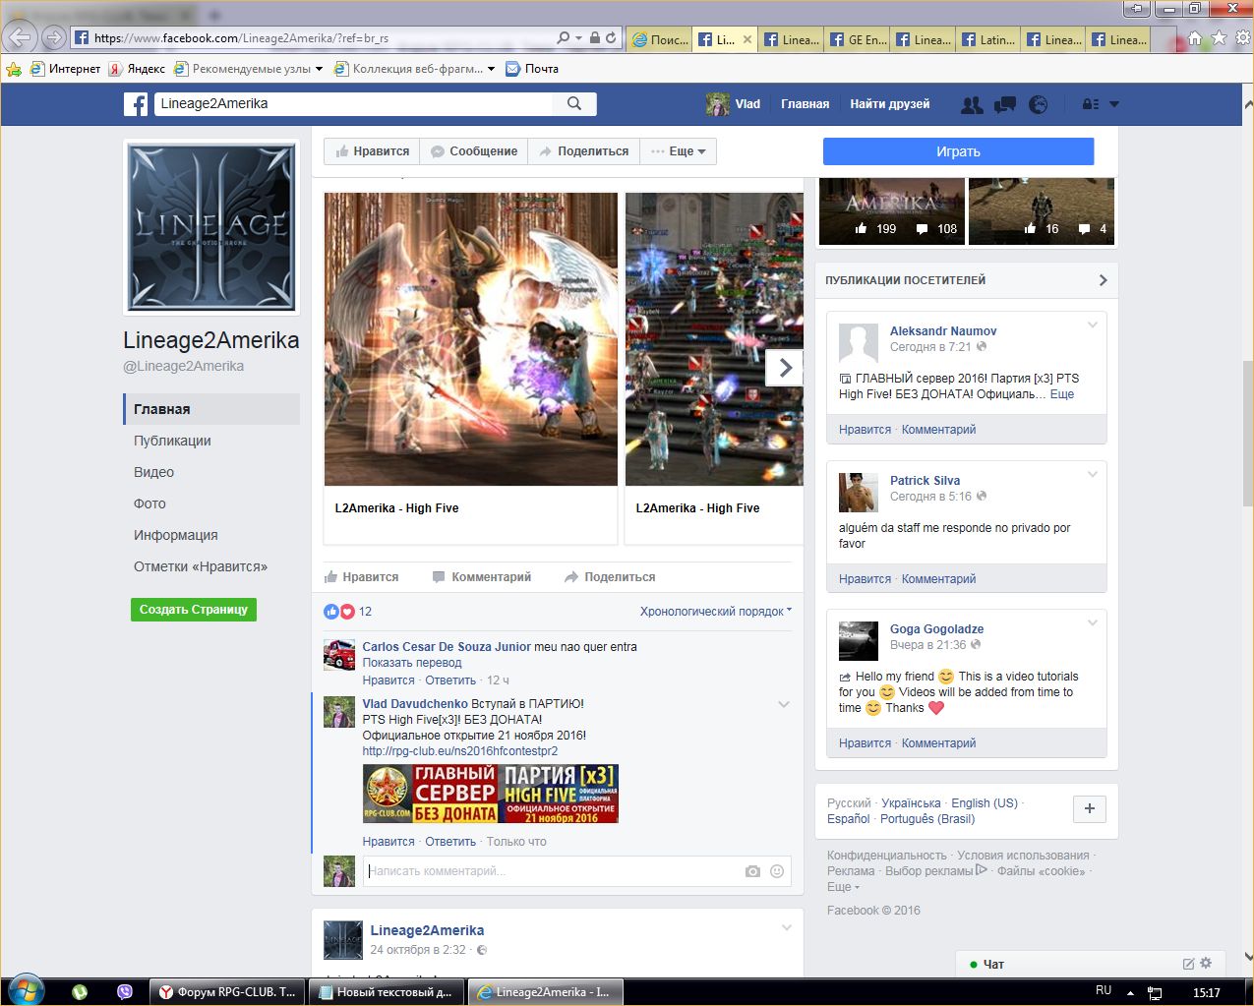Open the "Хронологический порядок" sort dropdown
This screenshot has height=1006, width=1254.
pos(715,612)
